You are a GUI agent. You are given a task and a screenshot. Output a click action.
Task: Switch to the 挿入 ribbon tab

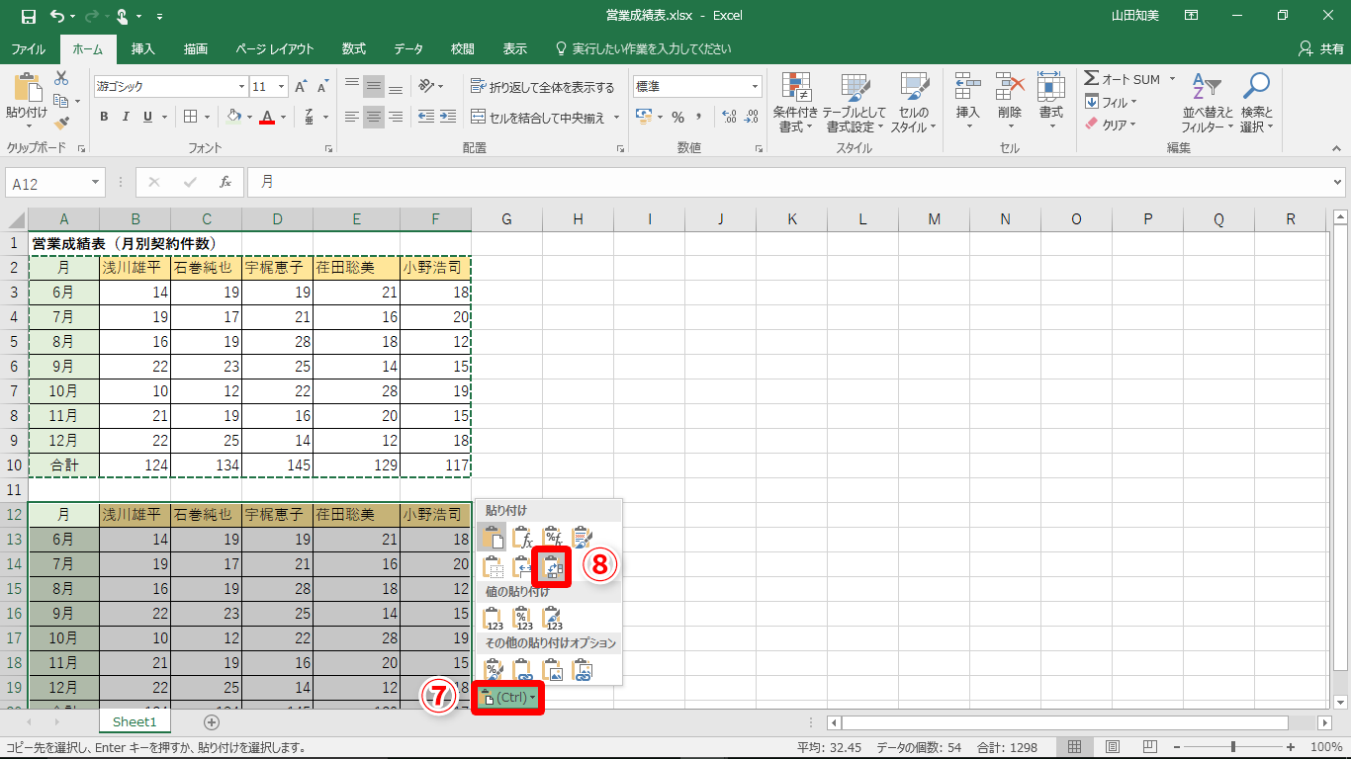(143, 48)
